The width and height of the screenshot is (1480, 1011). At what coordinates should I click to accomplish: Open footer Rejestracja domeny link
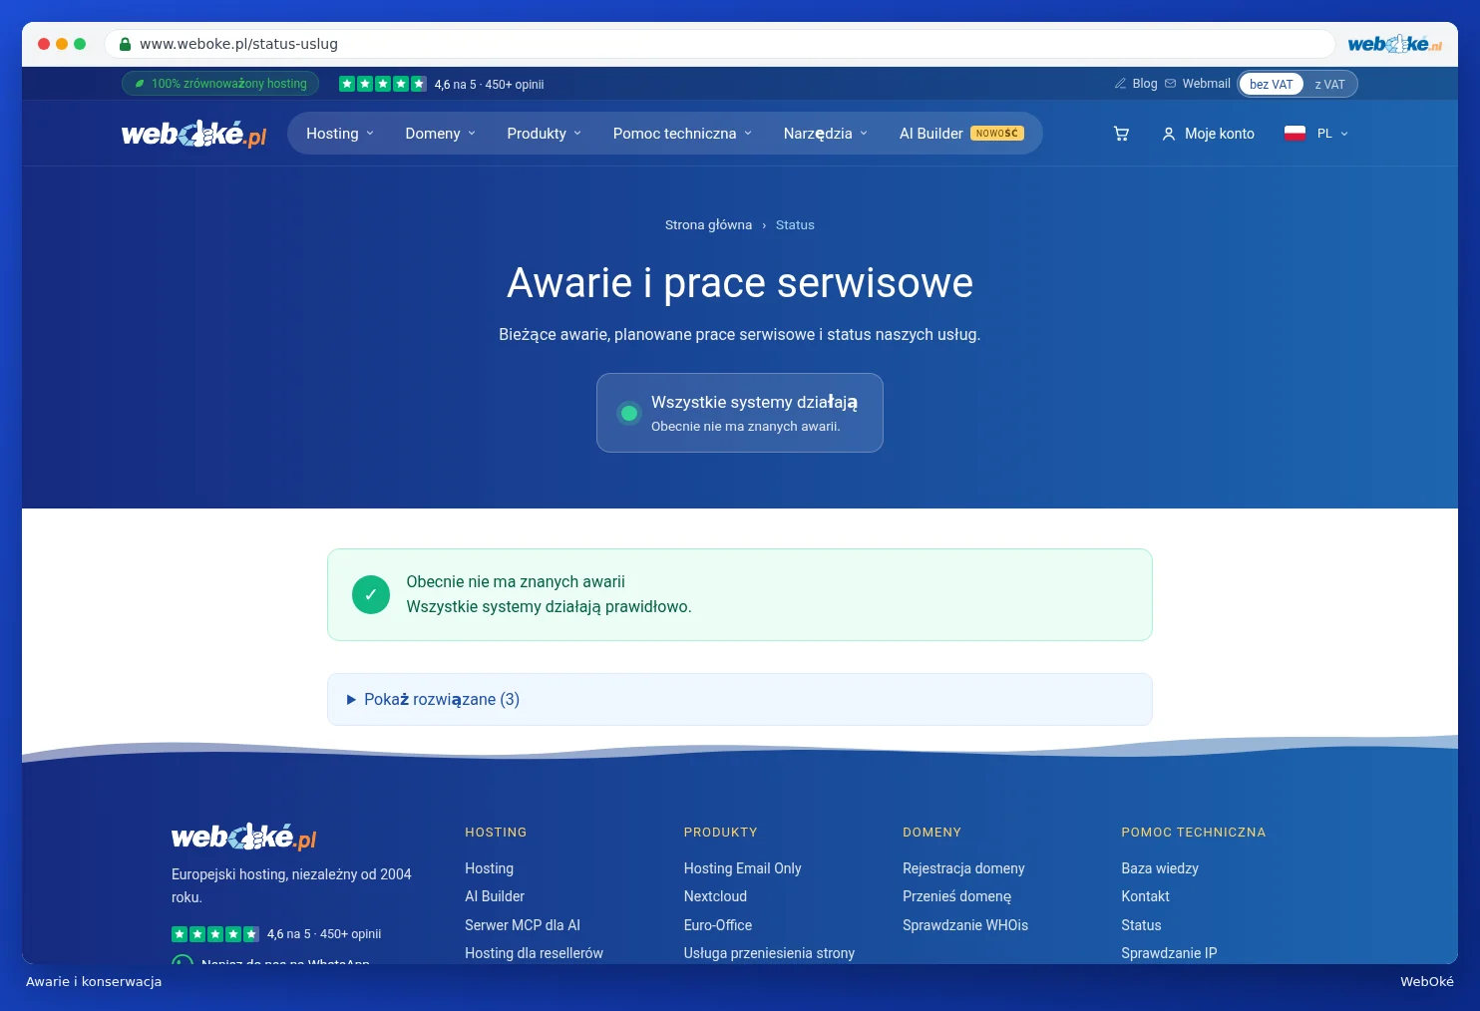click(963, 868)
